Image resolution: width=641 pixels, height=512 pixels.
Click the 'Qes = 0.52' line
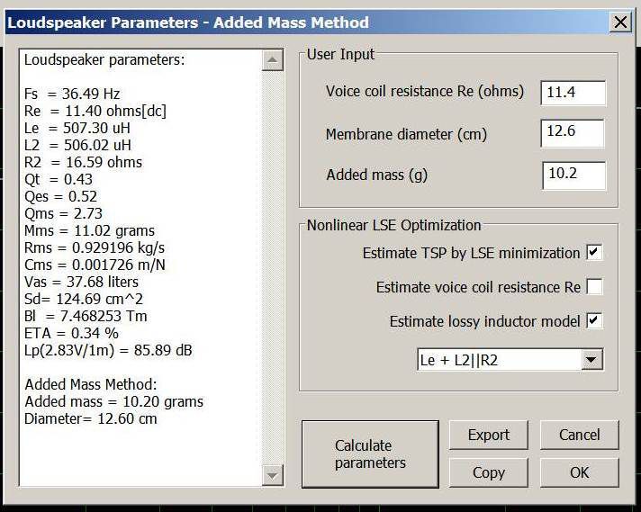coord(60,197)
